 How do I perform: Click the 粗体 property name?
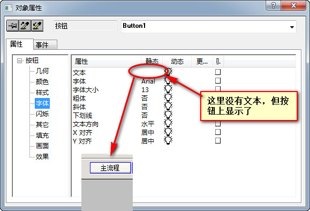click(79, 99)
